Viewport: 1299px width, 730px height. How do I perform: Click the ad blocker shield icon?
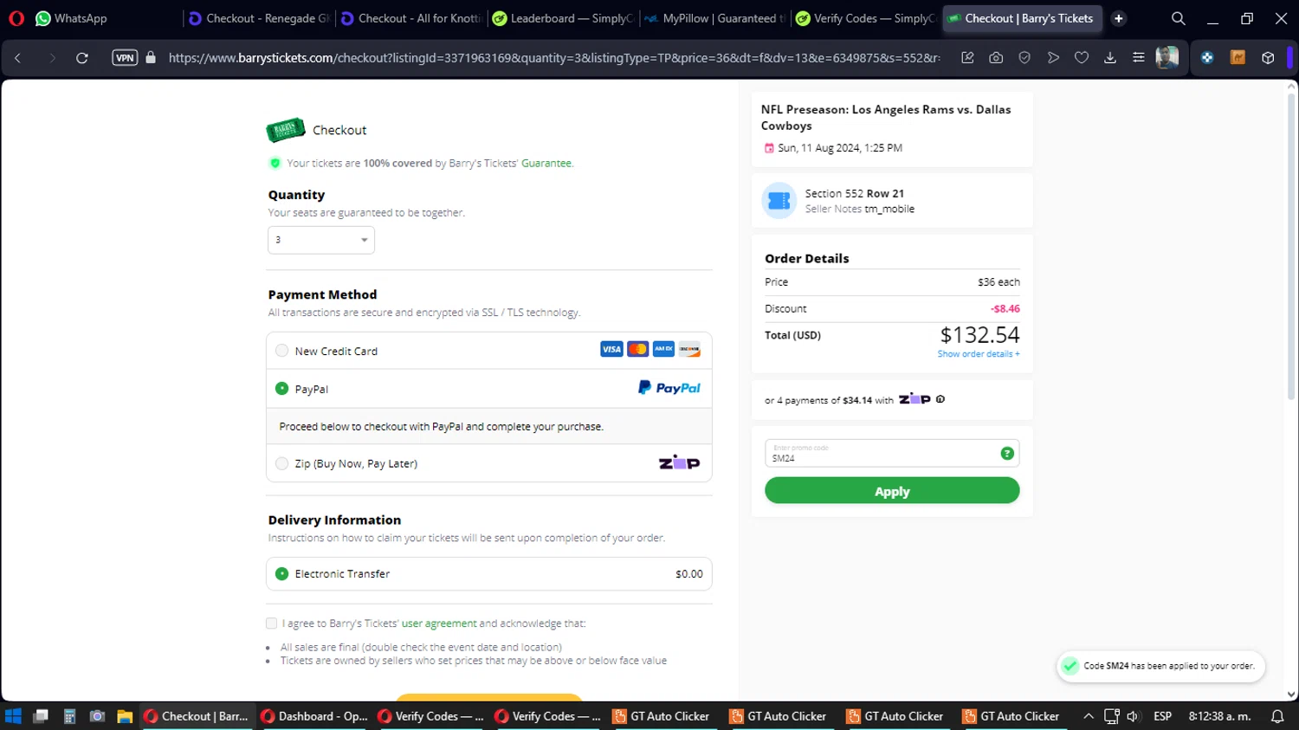click(x=1024, y=58)
